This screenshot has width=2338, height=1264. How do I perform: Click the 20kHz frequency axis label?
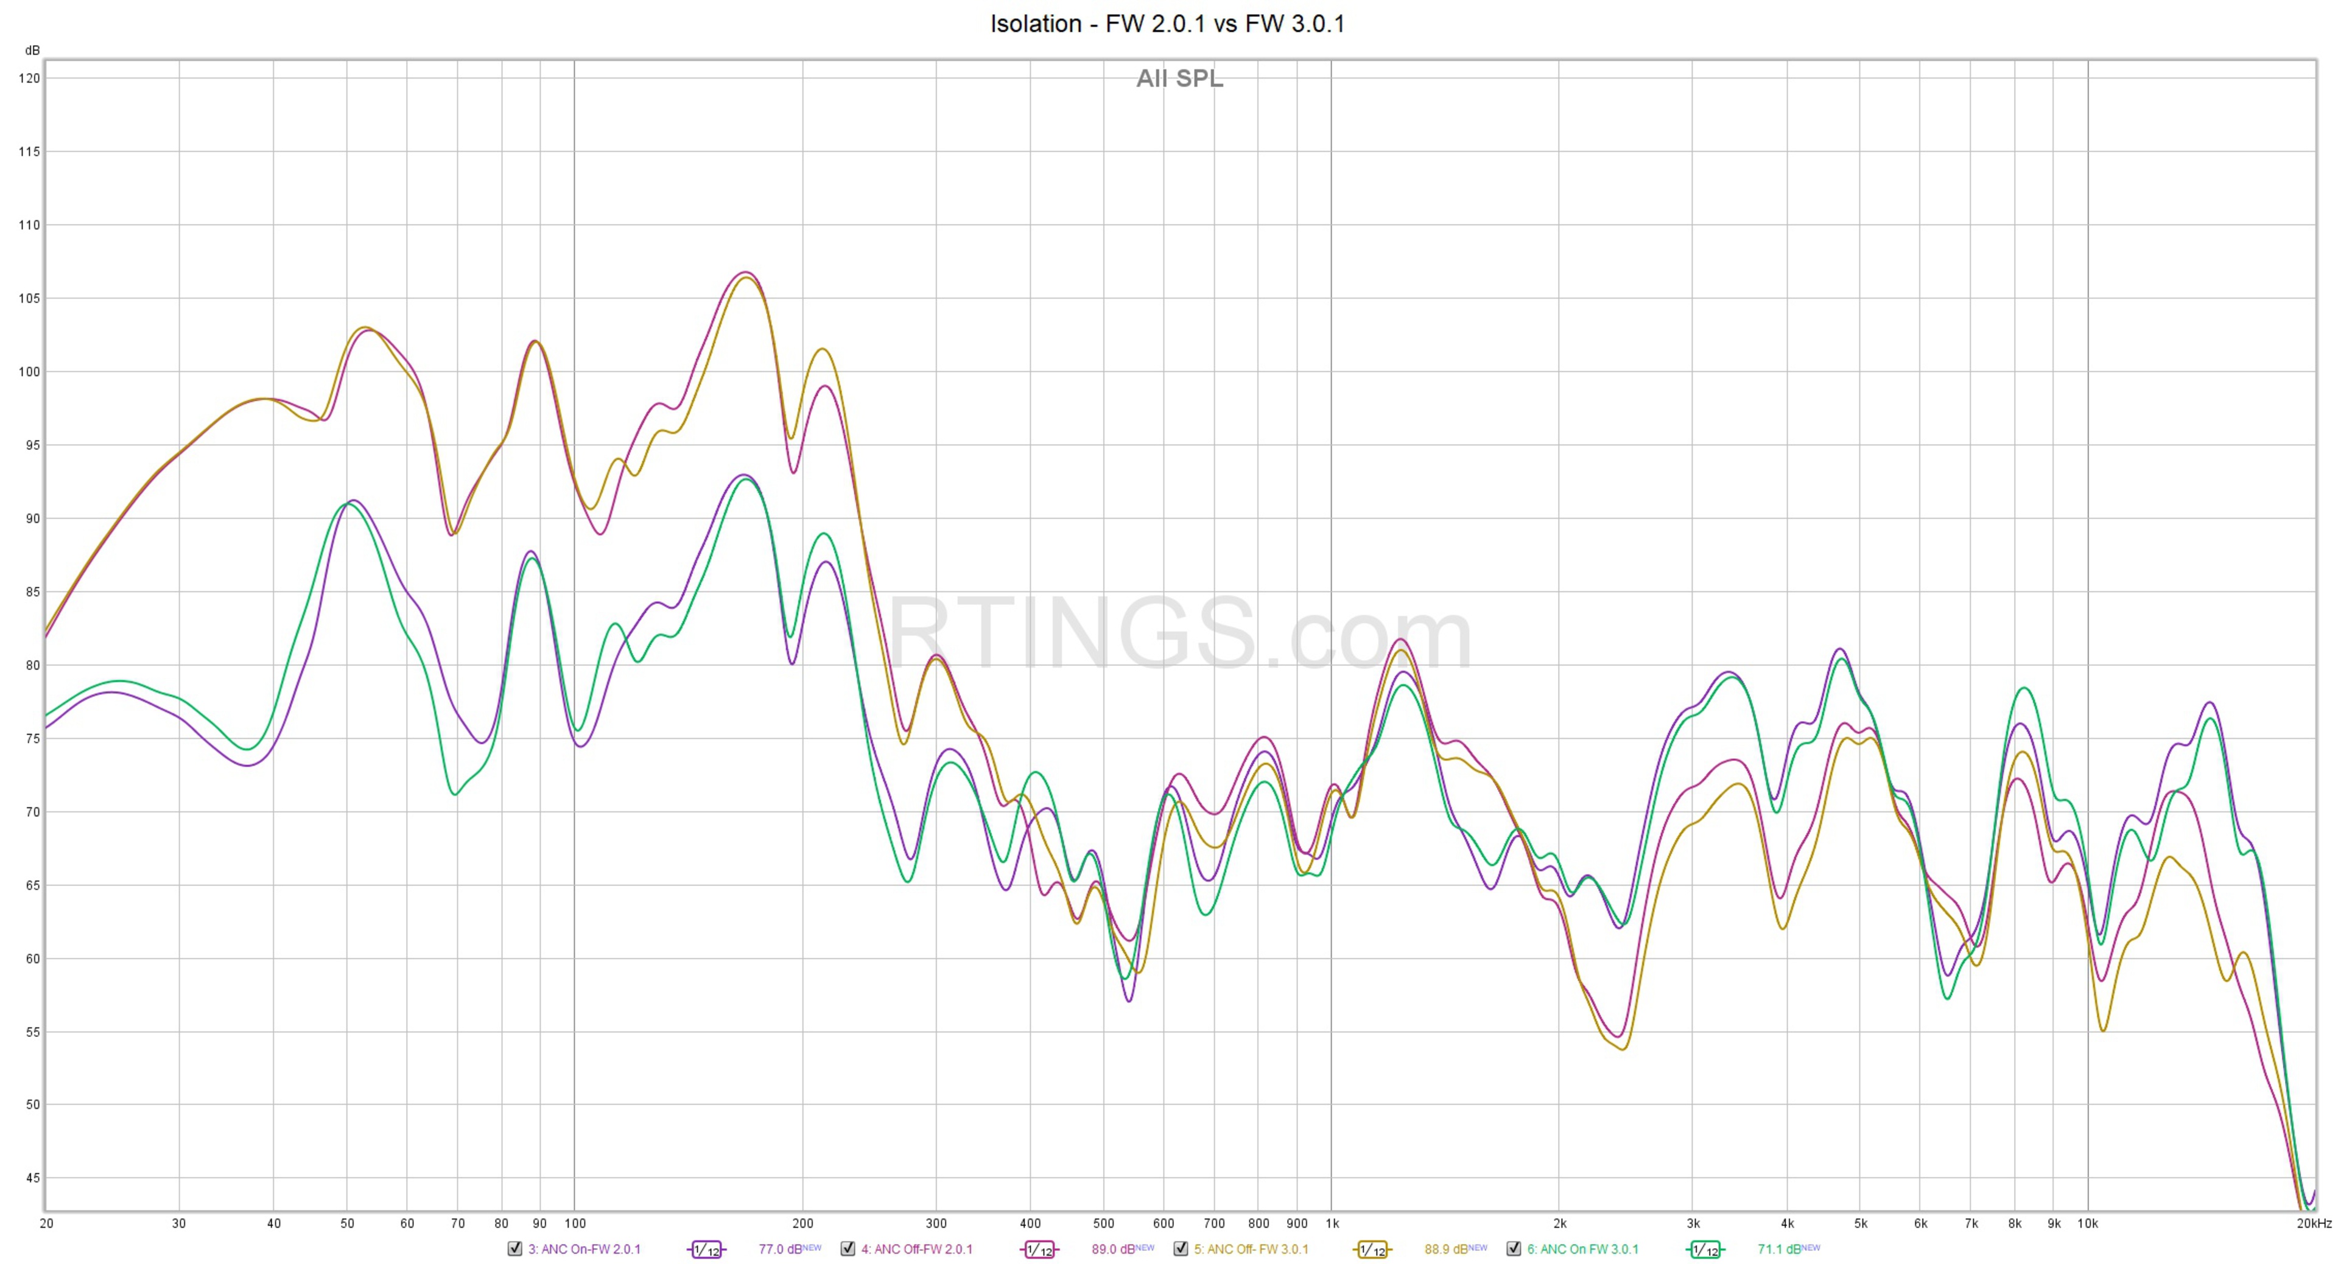[2314, 1223]
